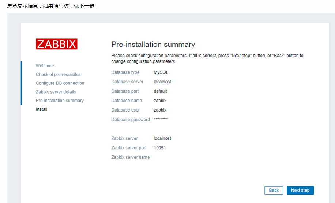
Task: Click the Zabbix server localhost value
Action: (162, 138)
